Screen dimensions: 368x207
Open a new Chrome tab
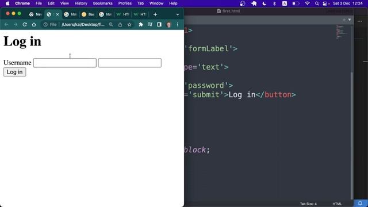click(x=155, y=14)
